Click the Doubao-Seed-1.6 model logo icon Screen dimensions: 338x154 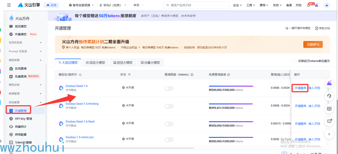click(61, 88)
